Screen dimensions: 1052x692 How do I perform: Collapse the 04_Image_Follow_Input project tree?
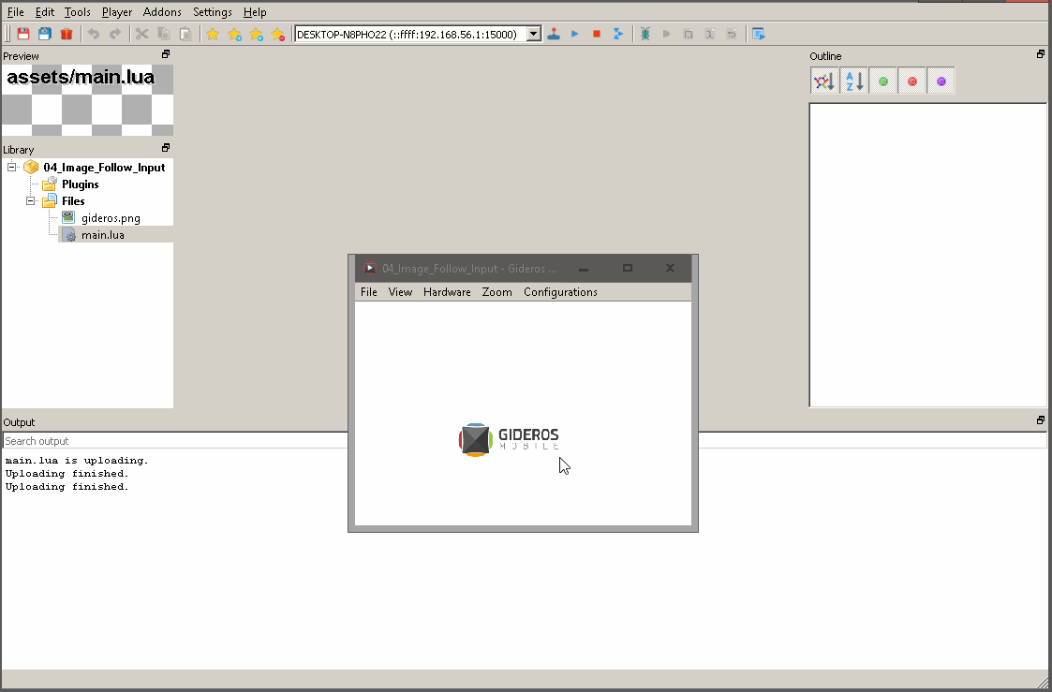[12, 167]
